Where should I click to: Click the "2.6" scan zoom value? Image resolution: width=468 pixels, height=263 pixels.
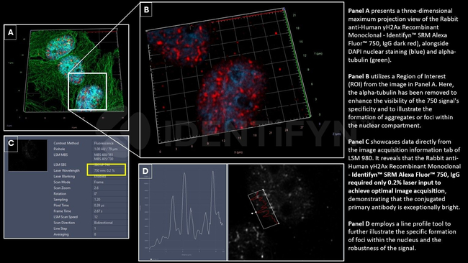96,188
